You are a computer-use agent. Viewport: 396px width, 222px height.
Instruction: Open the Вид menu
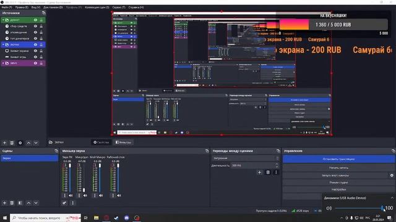tap(36, 7)
